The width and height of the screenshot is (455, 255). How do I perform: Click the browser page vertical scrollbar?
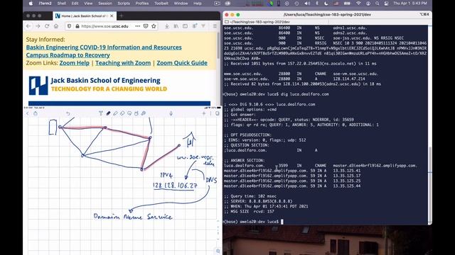tap(218, 45)
